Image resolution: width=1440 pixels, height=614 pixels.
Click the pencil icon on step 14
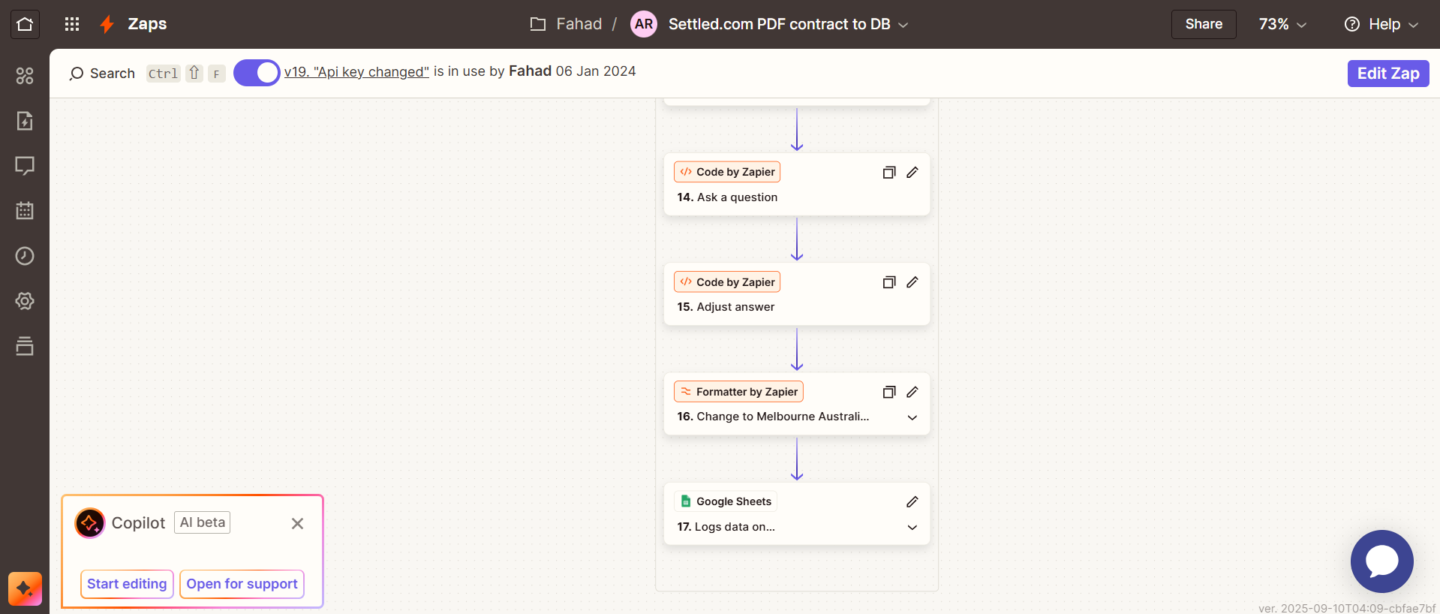[912, 173]
